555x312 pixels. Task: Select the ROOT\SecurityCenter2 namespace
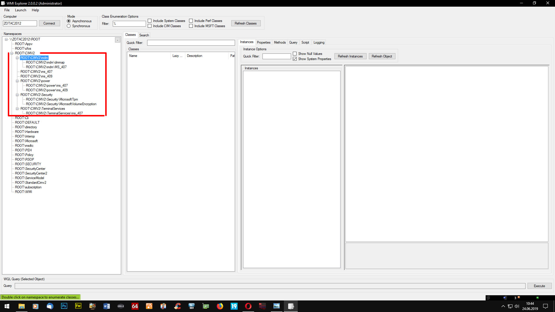pyautogui.click(x=31, y=173)
